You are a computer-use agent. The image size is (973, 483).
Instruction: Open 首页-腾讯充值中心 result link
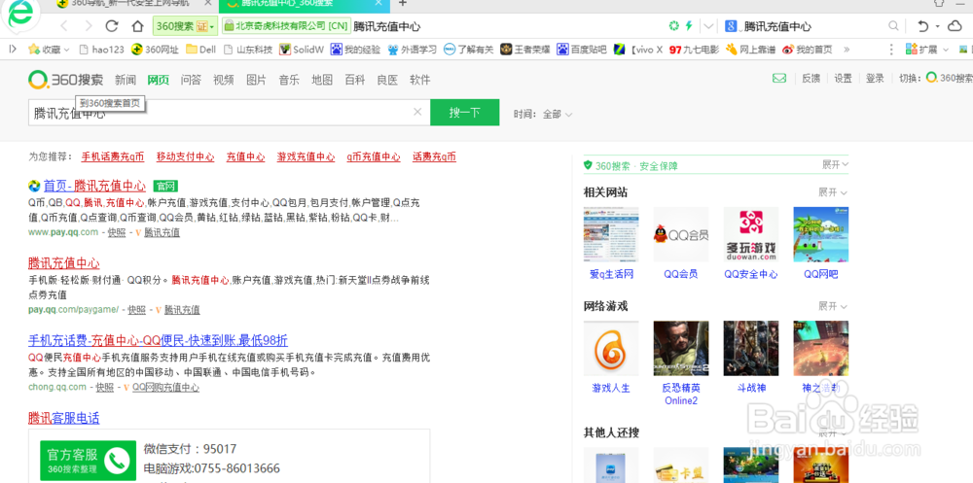point(94,186)
